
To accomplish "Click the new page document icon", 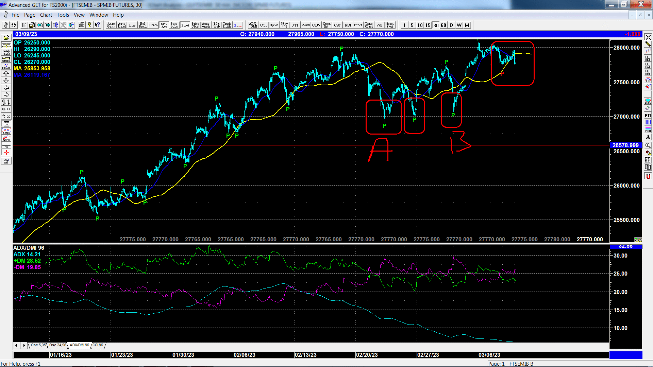I will (x=24, y=25).
